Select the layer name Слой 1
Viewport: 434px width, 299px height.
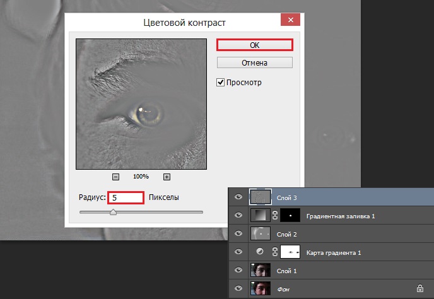286,271
